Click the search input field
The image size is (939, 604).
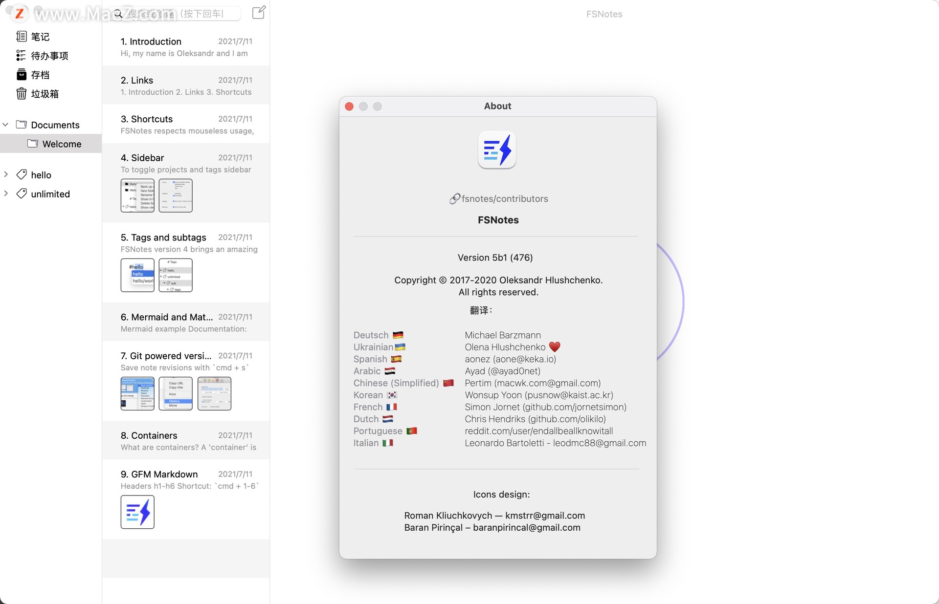pyautogui.click(x=176, y=14)
